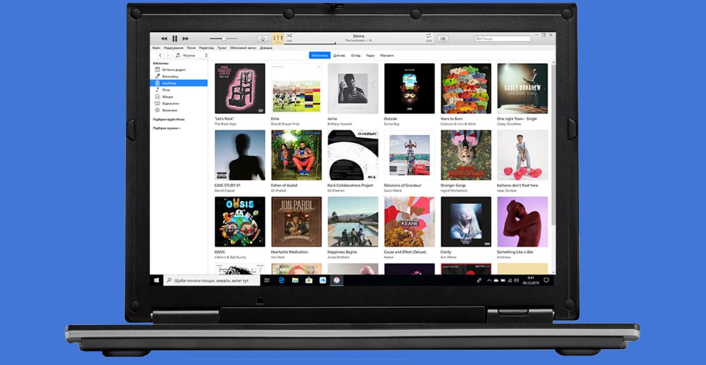The image size is (706, 365).
Task: Adjust the volume slider knob
Action: click(x=224, y=39)
